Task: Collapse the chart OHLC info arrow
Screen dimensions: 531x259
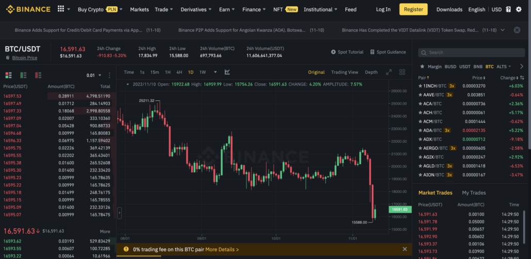Action: [128, 84]
